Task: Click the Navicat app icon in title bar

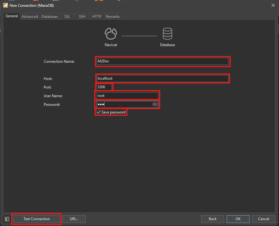Action: (5, 5)
